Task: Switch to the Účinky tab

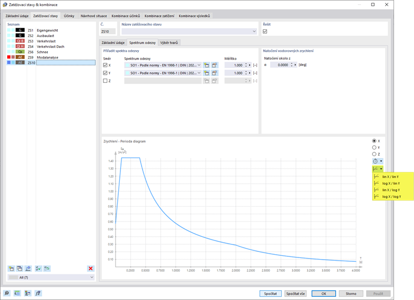Action: [69, 16]
